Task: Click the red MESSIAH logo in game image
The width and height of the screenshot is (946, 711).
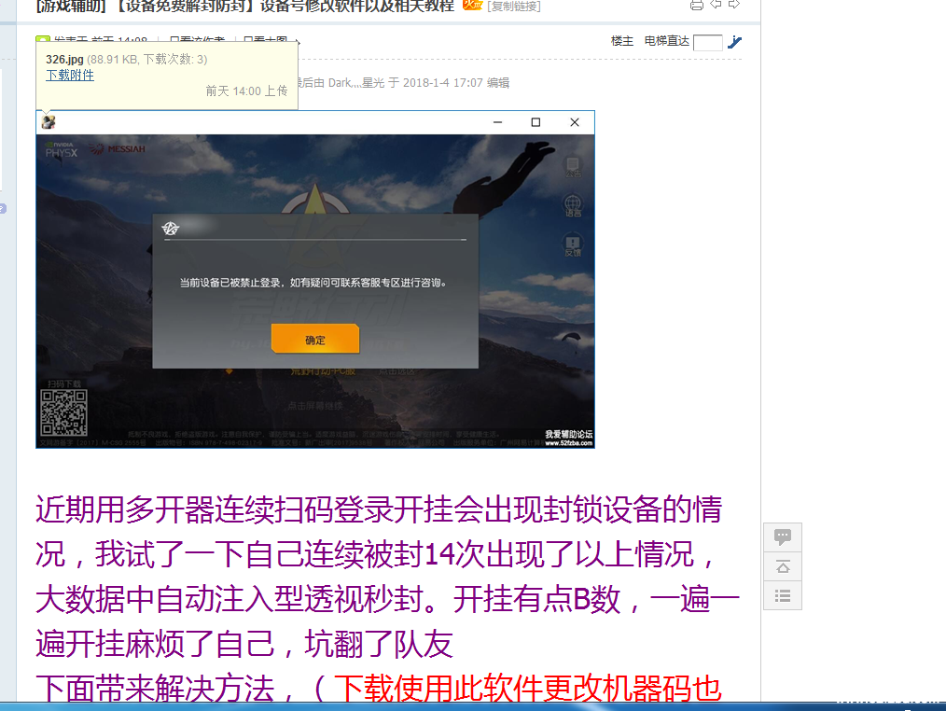Action: click(x=118, y=149)
